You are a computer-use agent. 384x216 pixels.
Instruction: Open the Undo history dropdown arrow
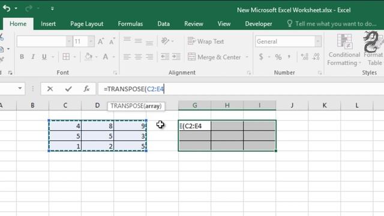click(16, 8)
